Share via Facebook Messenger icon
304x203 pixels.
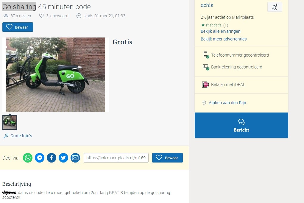40,158
